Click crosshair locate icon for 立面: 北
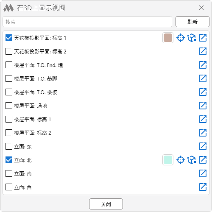The height and width of the screenshot is (212, 212). coord(181,160)
